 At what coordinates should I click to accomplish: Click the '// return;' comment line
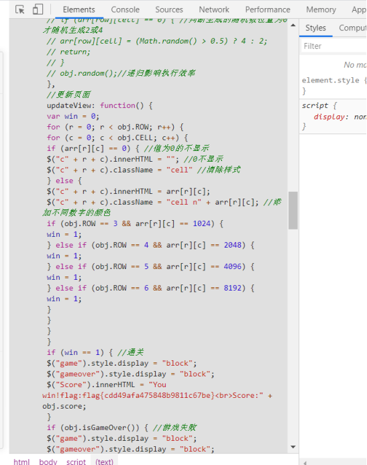point(68,52)
